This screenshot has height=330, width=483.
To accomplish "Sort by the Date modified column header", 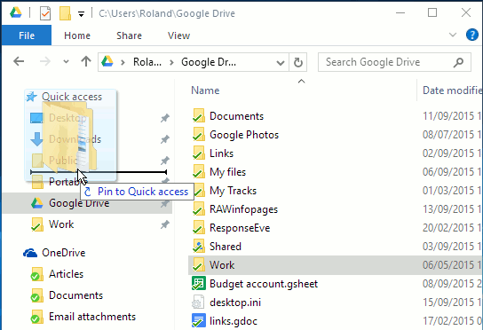I will (452, 90).
